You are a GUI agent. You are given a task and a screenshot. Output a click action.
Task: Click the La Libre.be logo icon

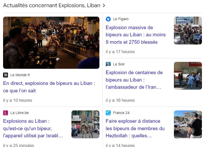[x=5, y=113]
